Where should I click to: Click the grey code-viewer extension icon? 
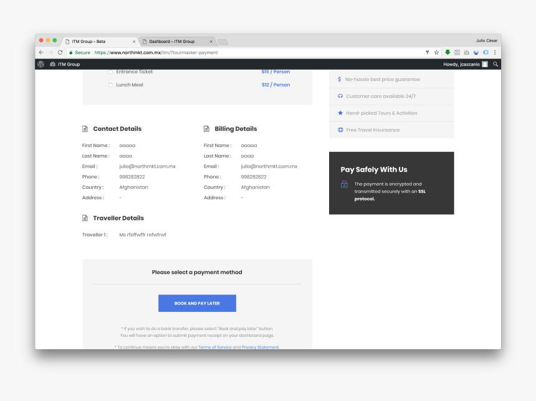click(x=457, y=52)
